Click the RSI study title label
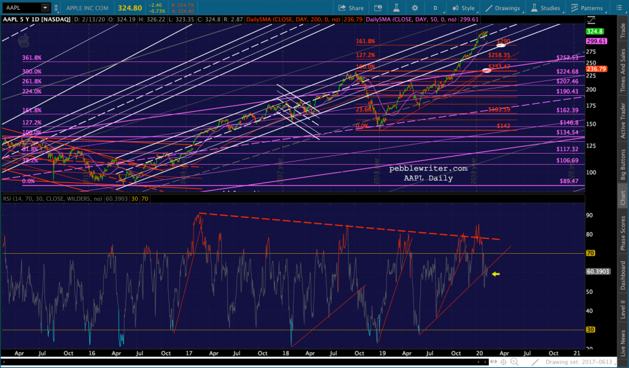The image size is (629, 368). point(52,198)
